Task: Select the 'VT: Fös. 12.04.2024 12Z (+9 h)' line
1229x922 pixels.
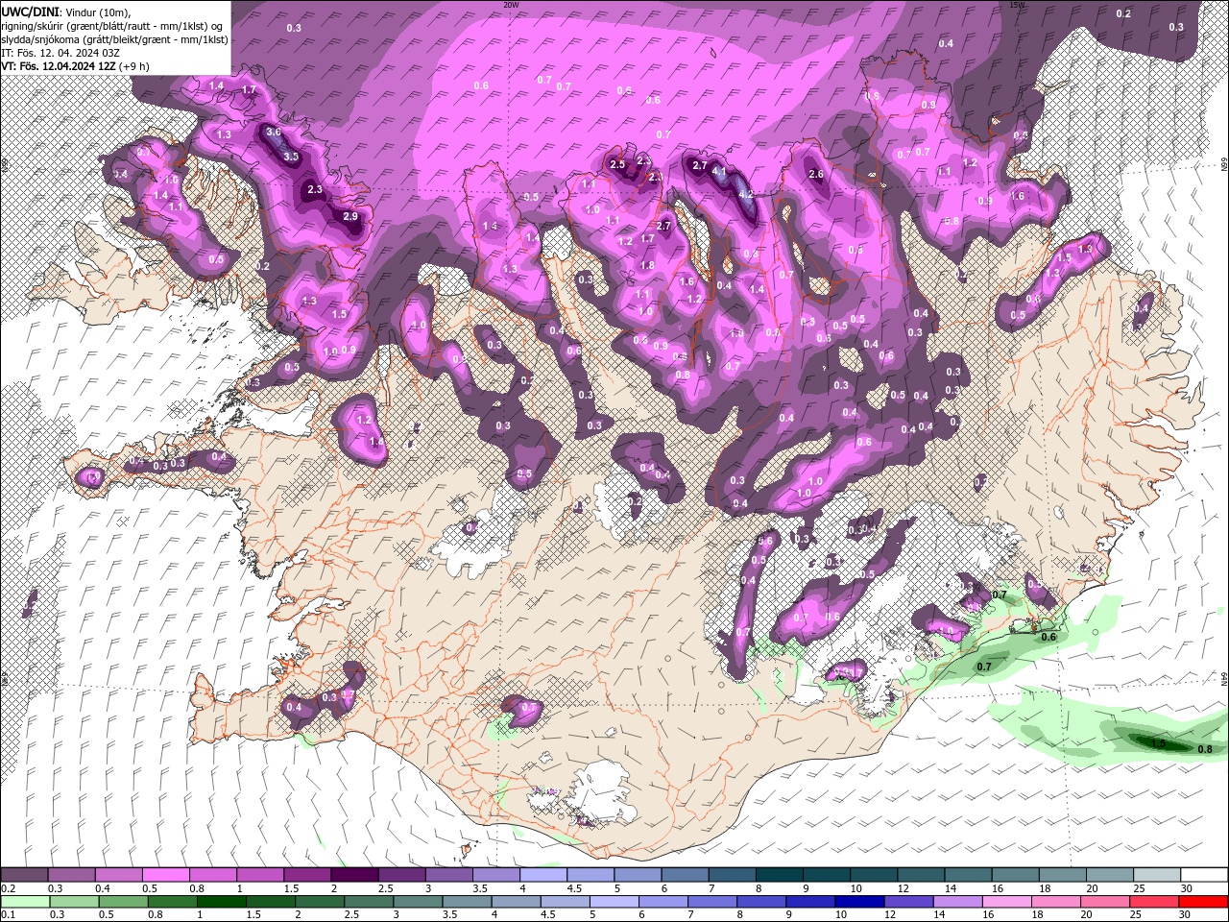Action: 75,66
